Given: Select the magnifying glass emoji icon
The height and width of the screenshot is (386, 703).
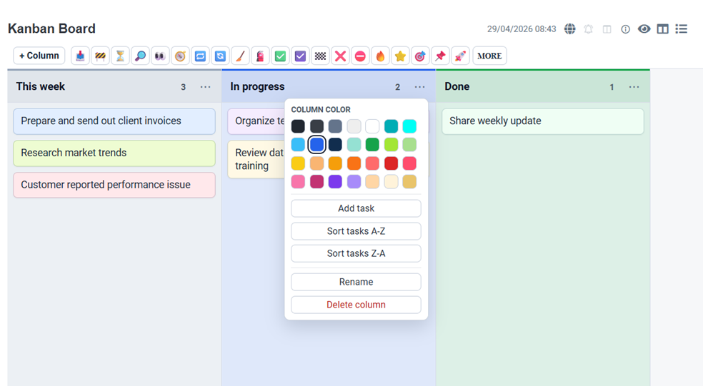Looking at the screenshot, I should pyautogui.click(x=140, y=56).
